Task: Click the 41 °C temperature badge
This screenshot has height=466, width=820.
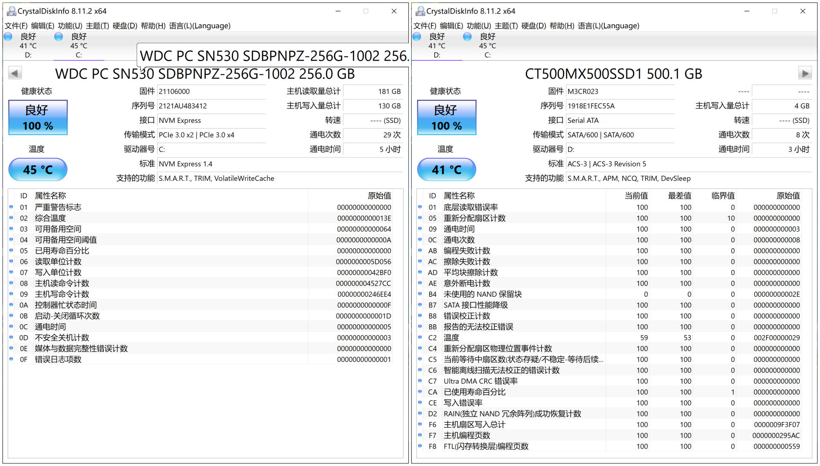Action: coord(446,170)
